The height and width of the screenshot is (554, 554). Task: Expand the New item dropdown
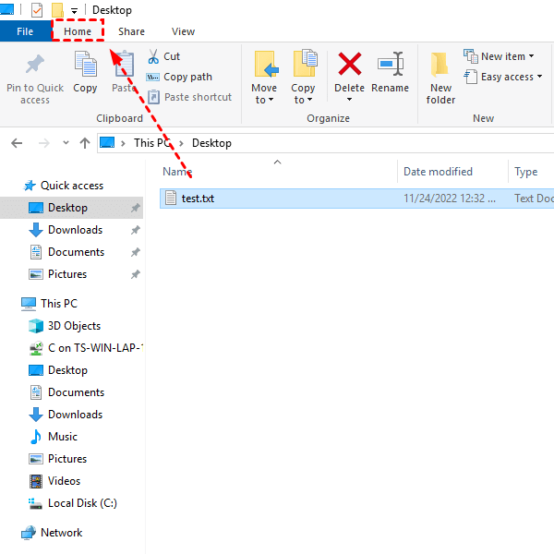[499, 56]
